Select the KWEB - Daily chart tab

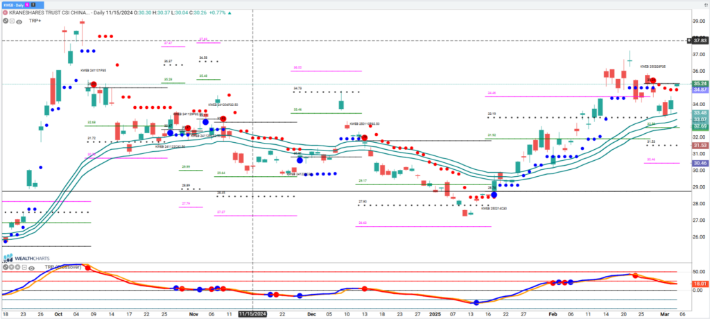[23, 5]
